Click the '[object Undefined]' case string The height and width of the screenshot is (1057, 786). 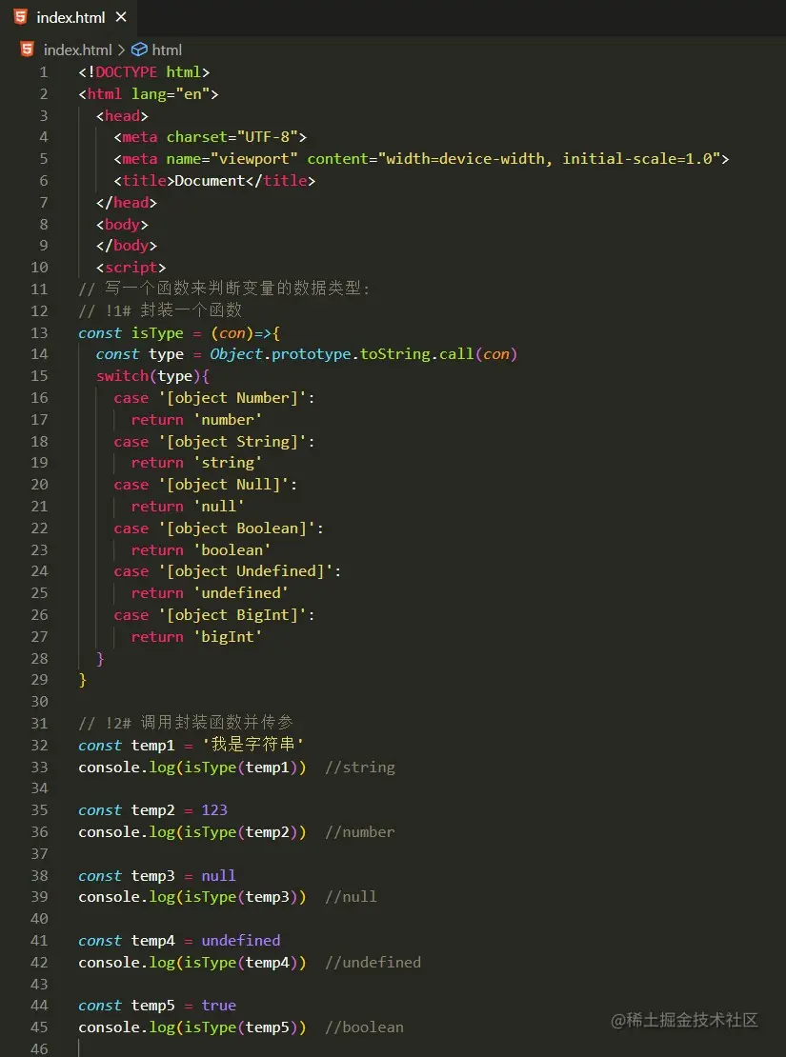click(x=246, y=571)
